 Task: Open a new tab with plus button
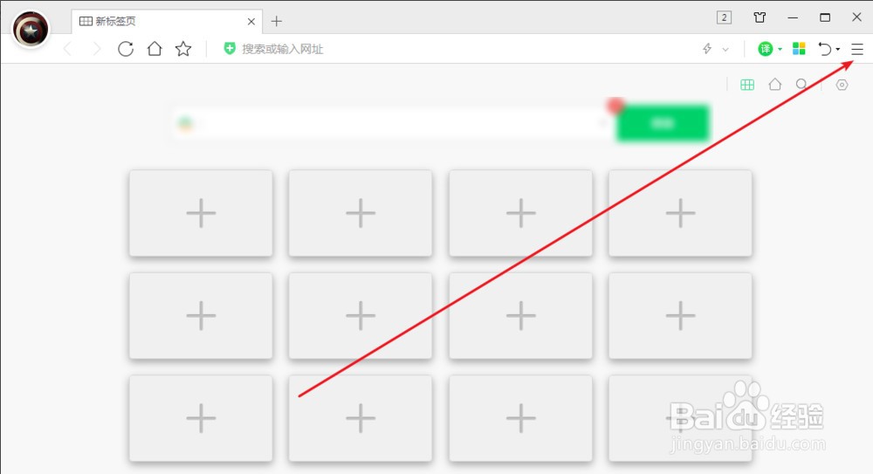277,21
